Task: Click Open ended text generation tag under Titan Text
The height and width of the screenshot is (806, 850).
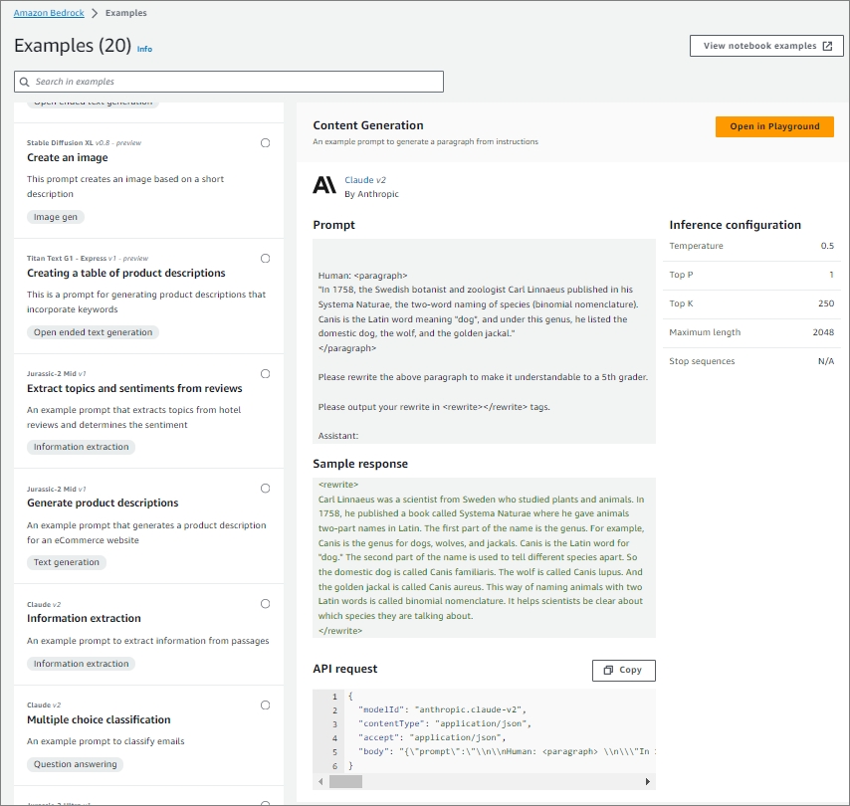Action: (x=94, y=332)
